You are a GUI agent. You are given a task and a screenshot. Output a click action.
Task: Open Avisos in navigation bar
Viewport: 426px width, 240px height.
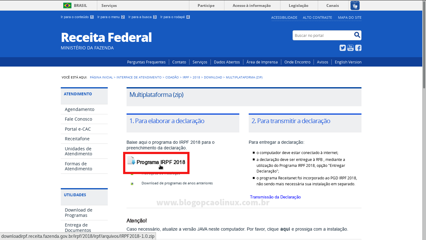pos(322,62)
